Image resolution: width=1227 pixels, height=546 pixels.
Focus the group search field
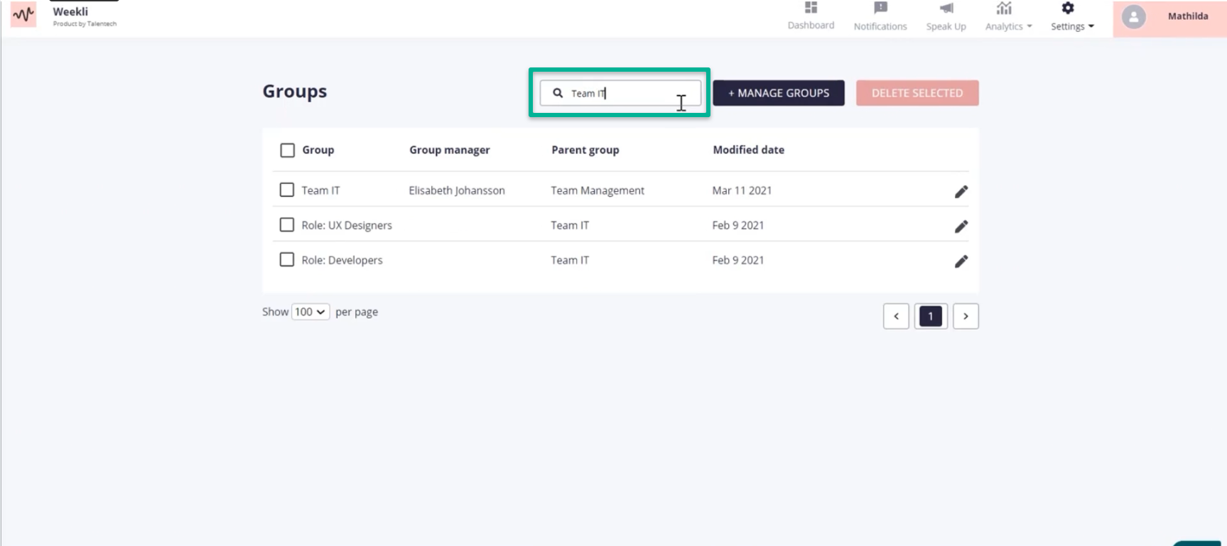[620, 93]
